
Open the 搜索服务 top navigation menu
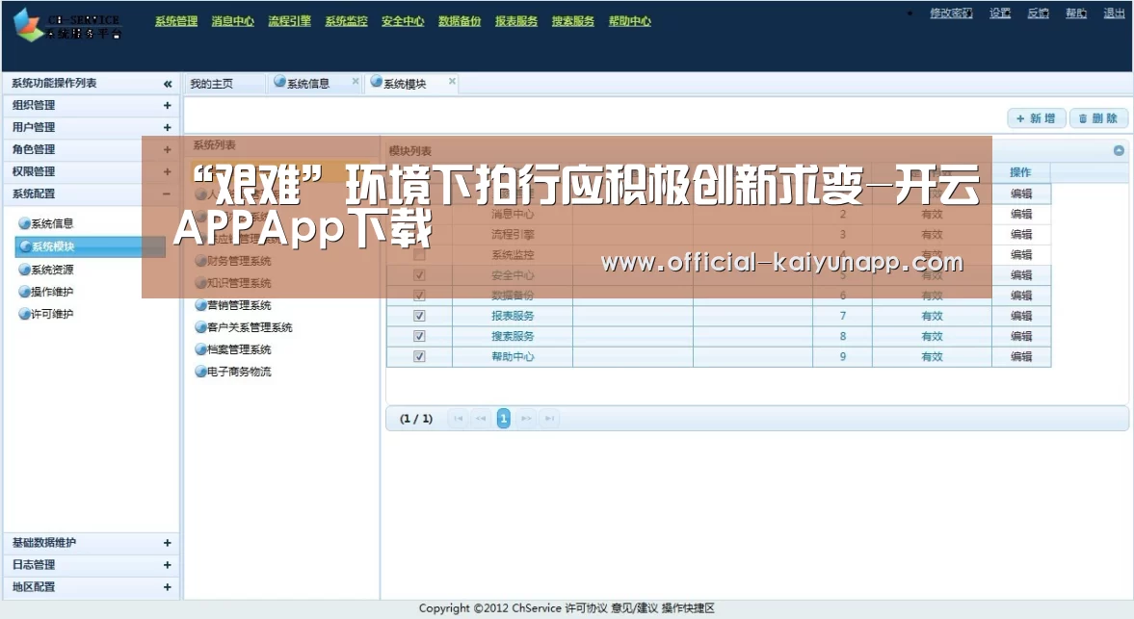[x=573, y=21]
